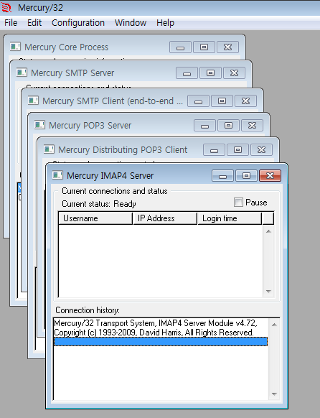Viewport: 320px width, 418px height.
Task: Click the Mercury/32 application icon in title bar
Action: coord(6,7)
